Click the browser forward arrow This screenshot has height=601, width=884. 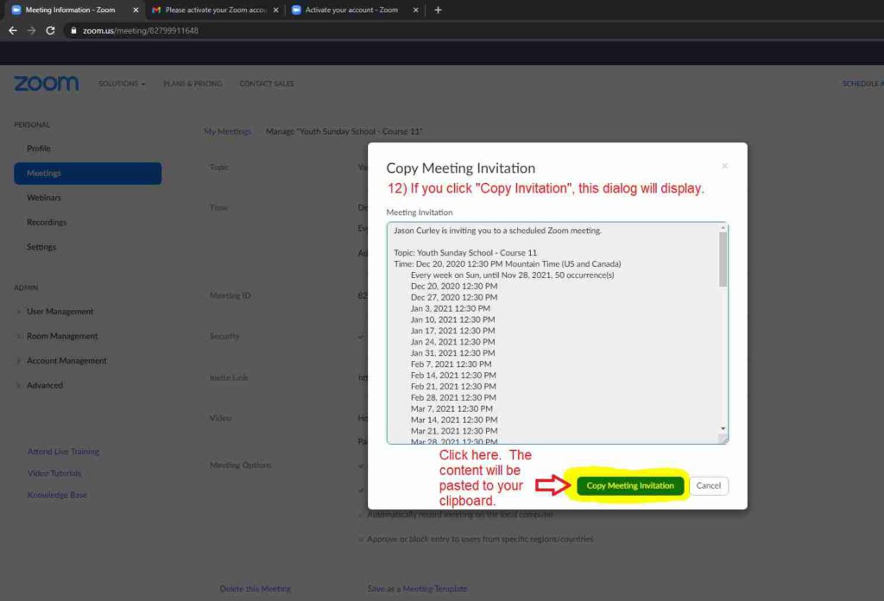tap(32, 30)
